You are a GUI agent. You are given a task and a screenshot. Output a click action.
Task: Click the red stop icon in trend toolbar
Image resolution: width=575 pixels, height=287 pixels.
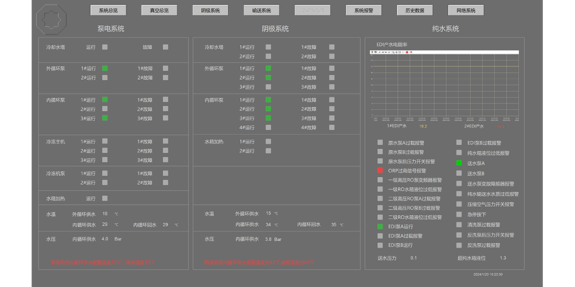click(407, 52)
